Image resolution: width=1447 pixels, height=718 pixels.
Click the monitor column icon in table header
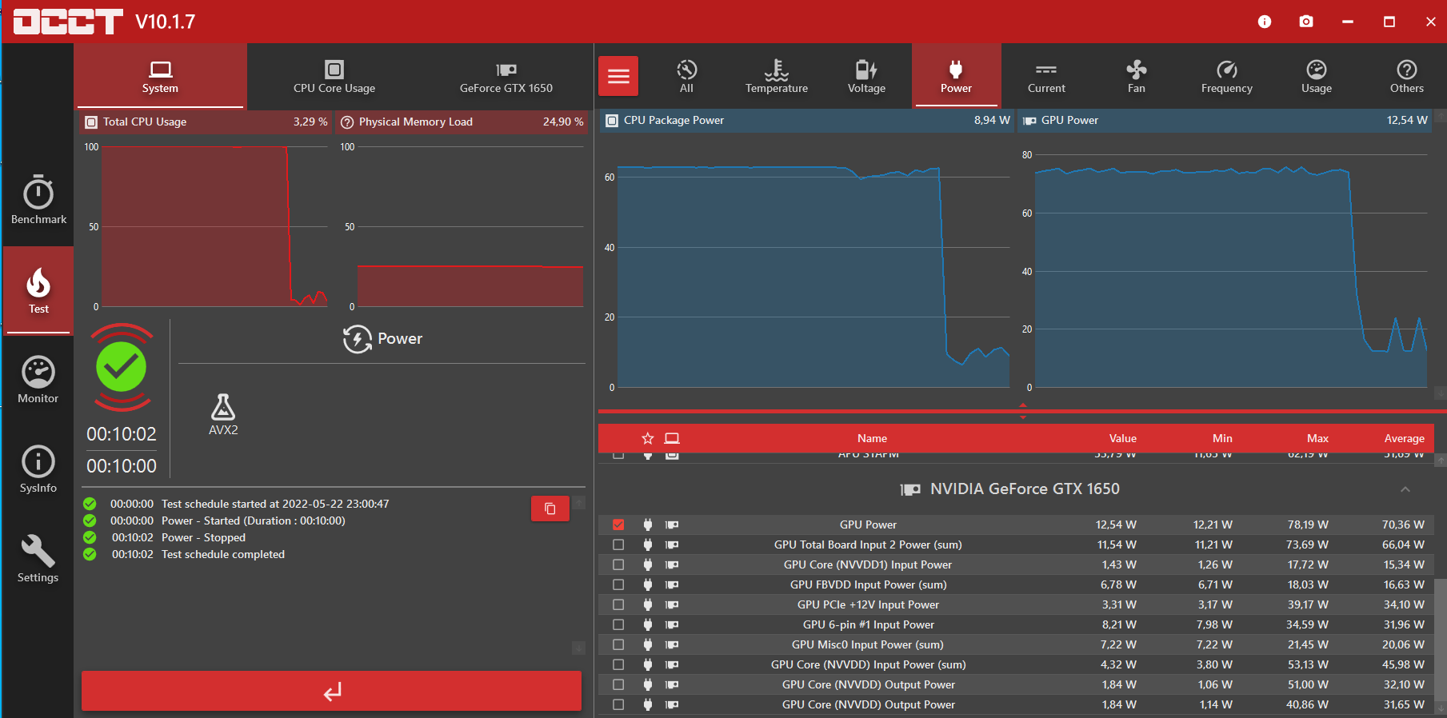(x=672, y=438)
